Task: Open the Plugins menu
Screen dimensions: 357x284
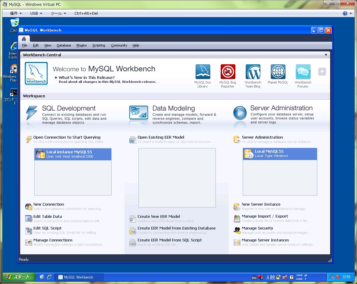Action: pyautogui.click(x=82, y=45)
